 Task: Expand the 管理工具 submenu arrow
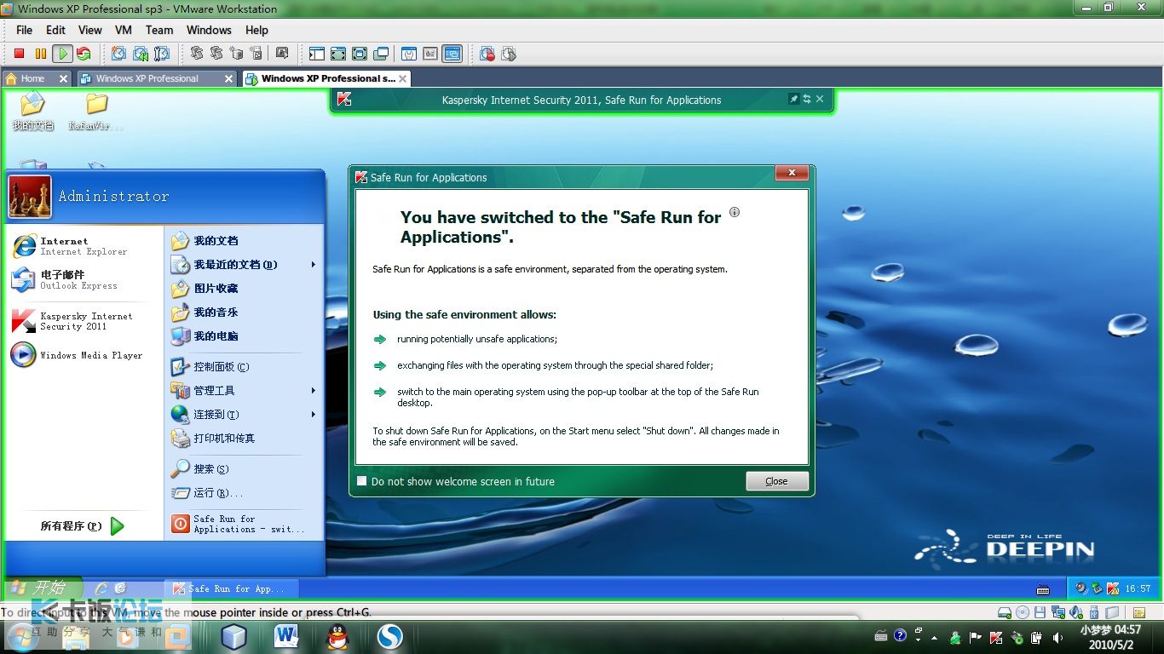[314, 391]
